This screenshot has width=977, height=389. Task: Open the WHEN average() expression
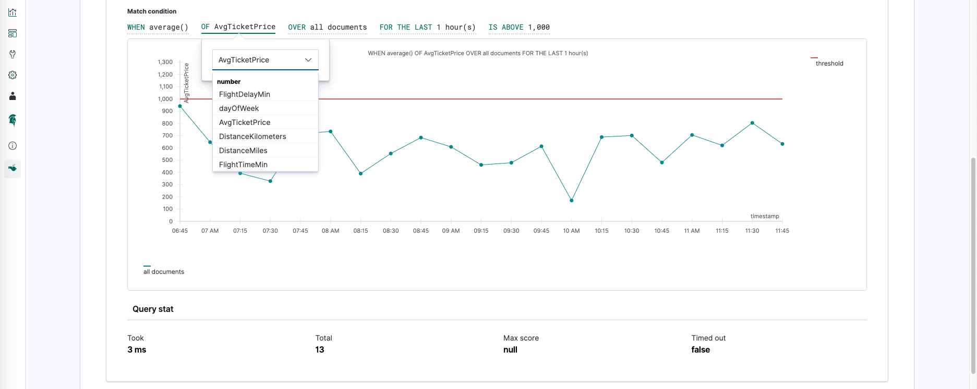click(x=158, y=27)
